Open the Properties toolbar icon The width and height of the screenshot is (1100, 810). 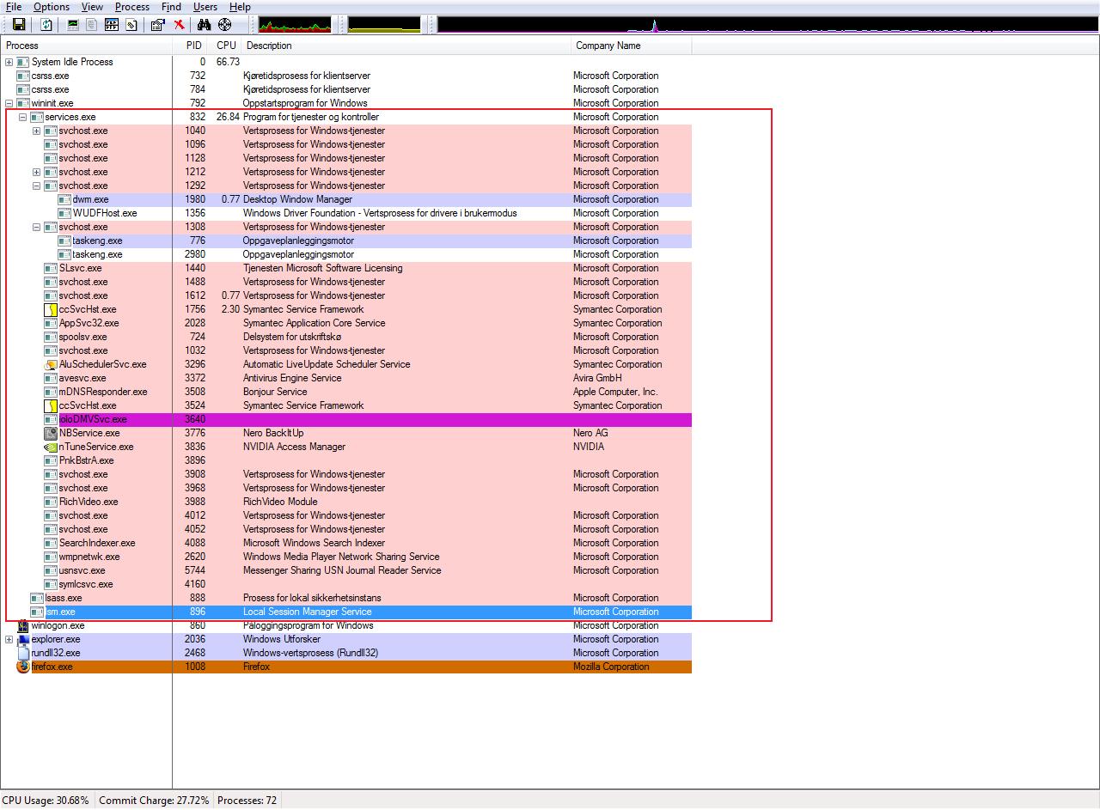coord(157,25)
